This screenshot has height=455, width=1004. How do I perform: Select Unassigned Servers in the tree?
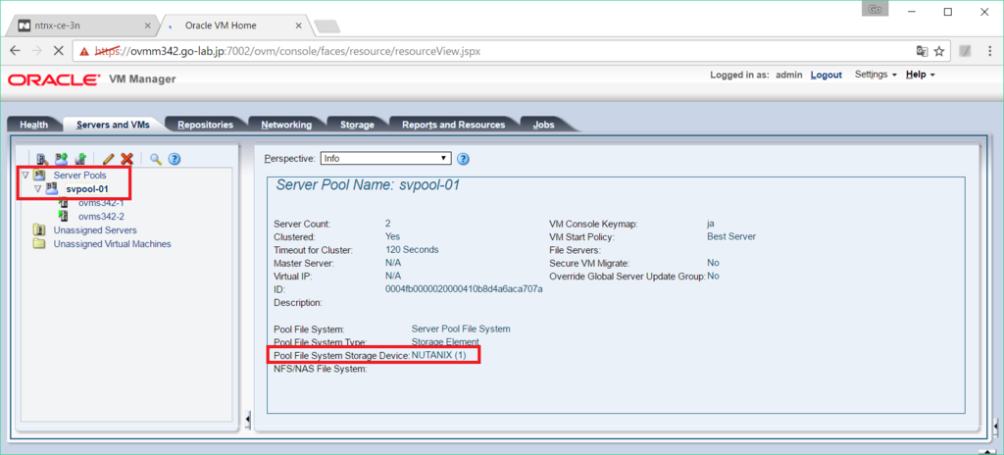(95, 229)
